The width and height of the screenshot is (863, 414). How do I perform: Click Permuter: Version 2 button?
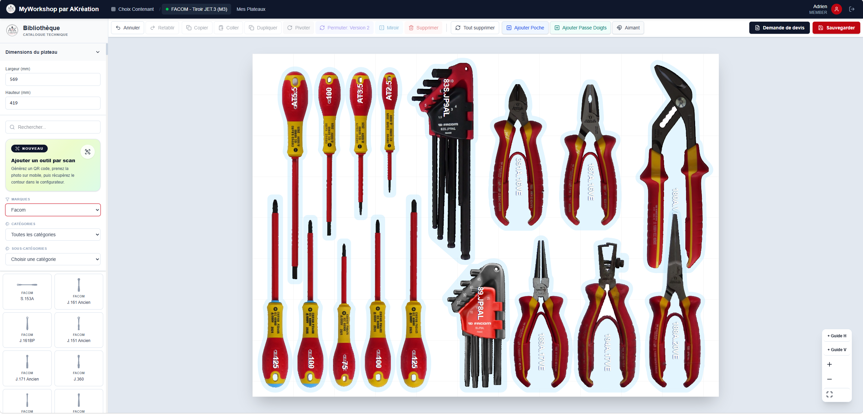pos(345,28)
